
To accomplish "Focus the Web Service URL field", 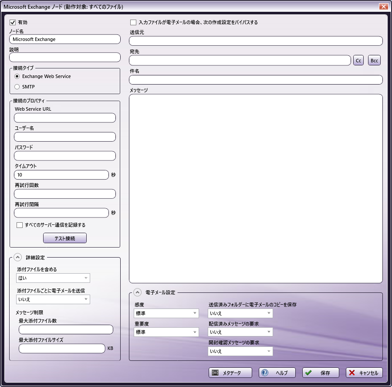I will click(x=65, y=118).
